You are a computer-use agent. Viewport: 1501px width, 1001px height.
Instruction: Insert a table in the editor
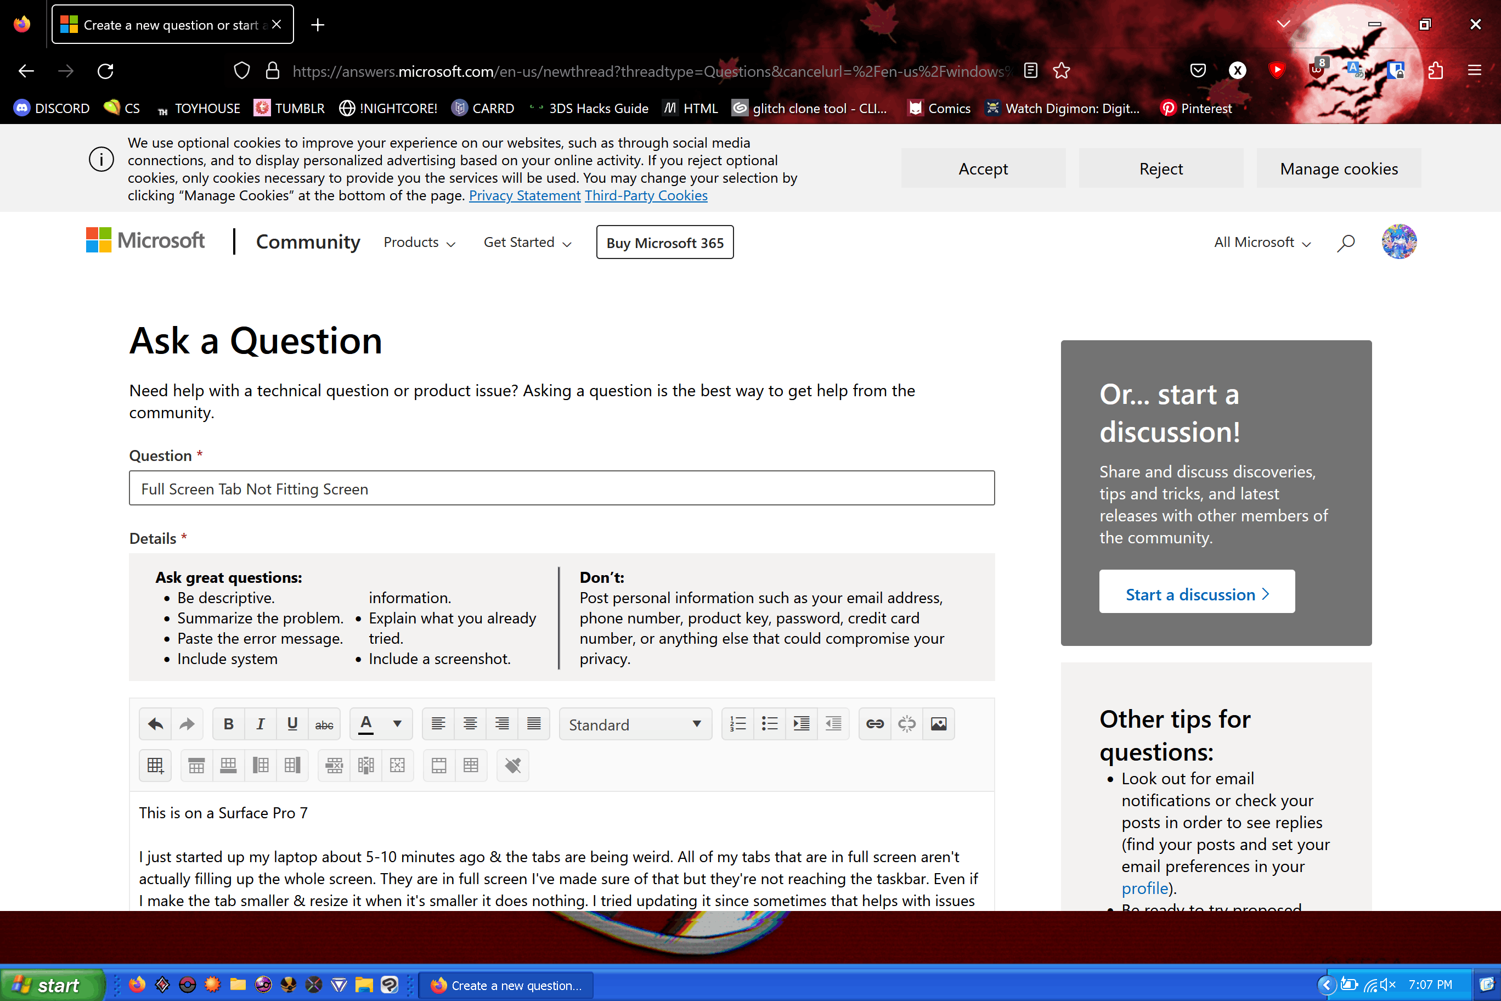[155, 765]
